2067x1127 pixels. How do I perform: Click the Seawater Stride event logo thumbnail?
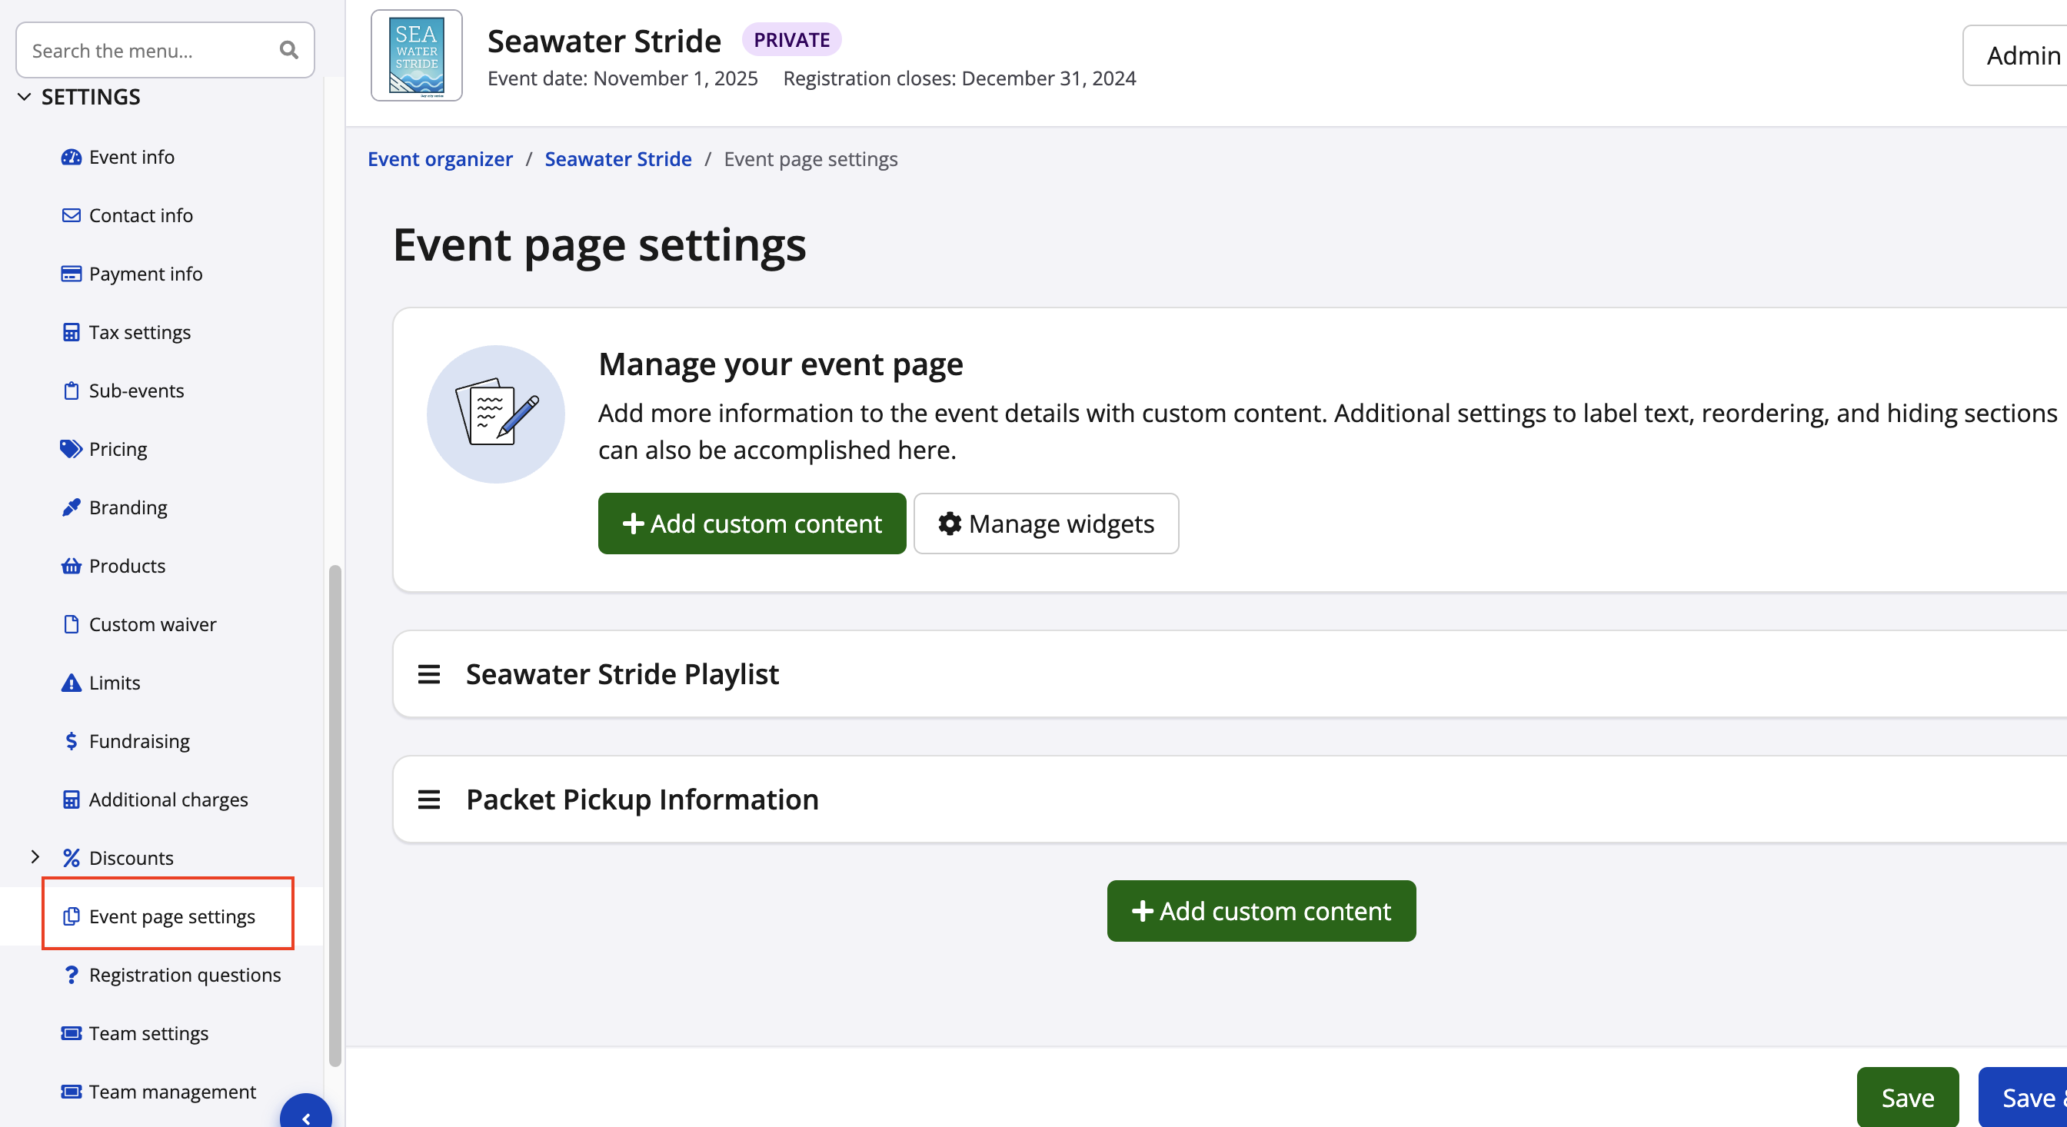pyautogui.click(x=416, y=55)
